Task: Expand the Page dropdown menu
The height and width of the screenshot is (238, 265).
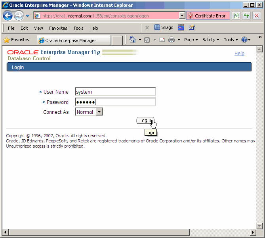Action: 191,40
